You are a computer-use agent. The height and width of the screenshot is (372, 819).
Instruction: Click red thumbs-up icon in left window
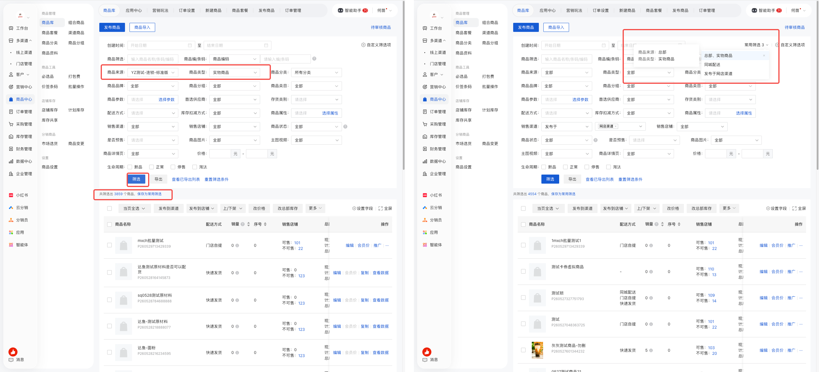(13, 352)
